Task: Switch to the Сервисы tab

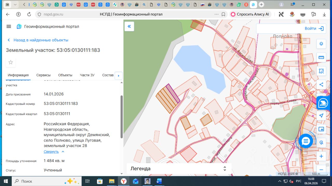Action: tap(43, 75)
